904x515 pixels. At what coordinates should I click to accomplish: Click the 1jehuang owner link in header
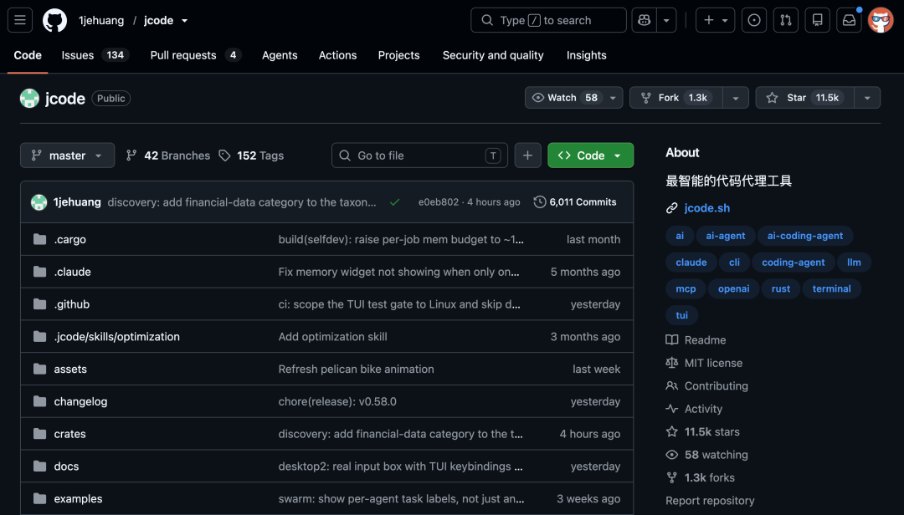coord(101,20)
